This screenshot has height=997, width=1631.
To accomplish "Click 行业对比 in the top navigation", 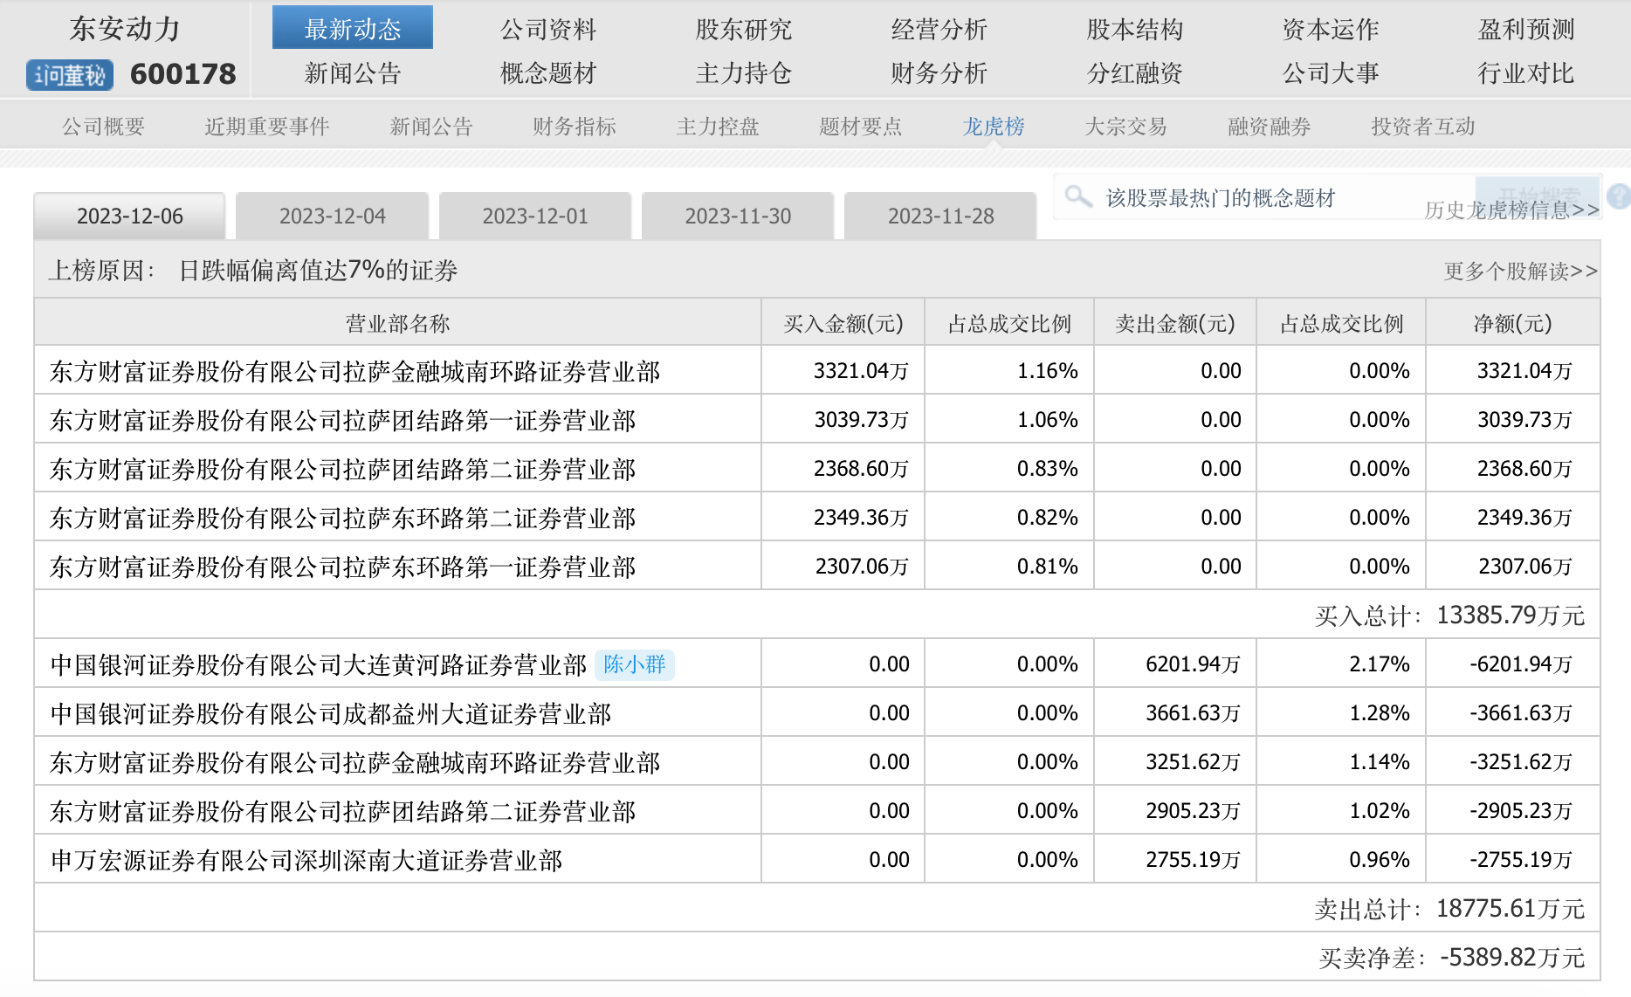I will [x=1525, y=73].
